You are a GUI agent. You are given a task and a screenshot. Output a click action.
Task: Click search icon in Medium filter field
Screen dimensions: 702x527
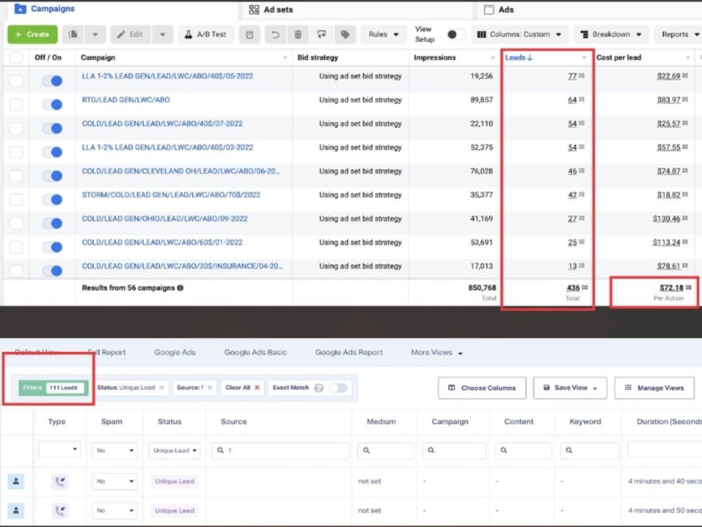[366, 450]
